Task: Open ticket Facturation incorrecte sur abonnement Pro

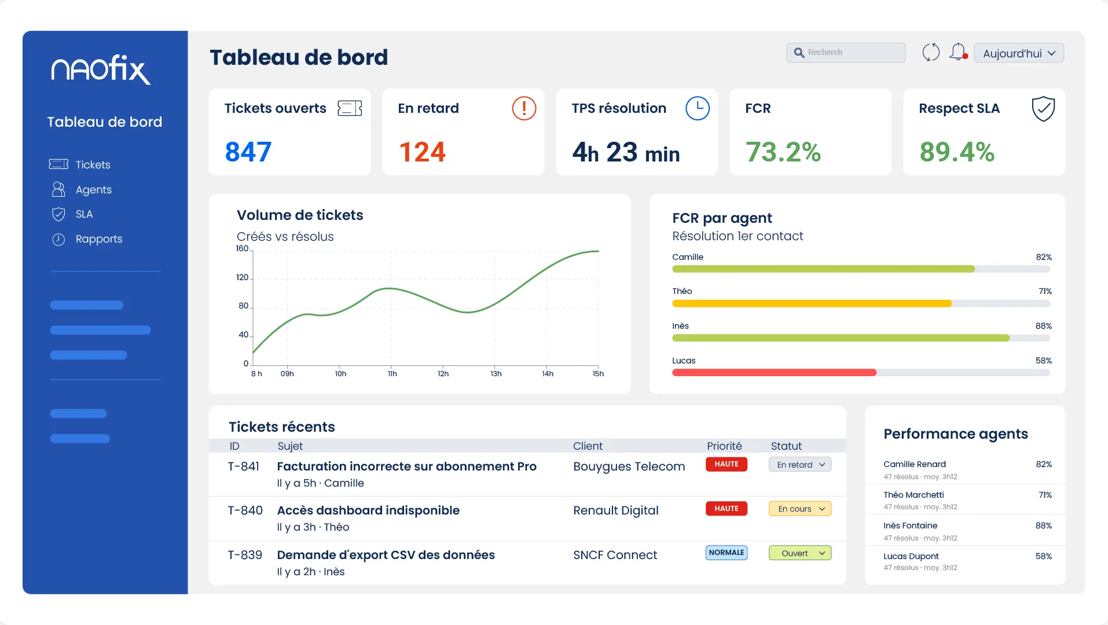Action: pos(406,466)
